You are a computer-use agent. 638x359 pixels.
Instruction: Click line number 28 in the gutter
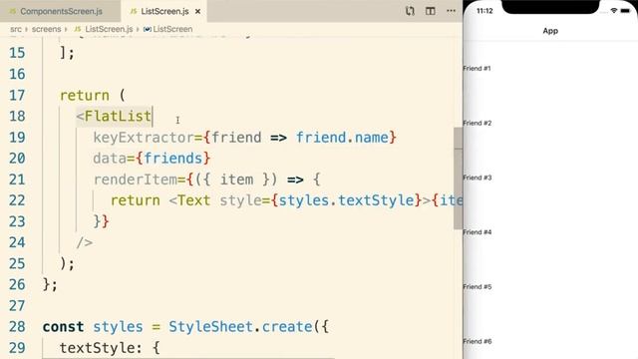[17, 326]
